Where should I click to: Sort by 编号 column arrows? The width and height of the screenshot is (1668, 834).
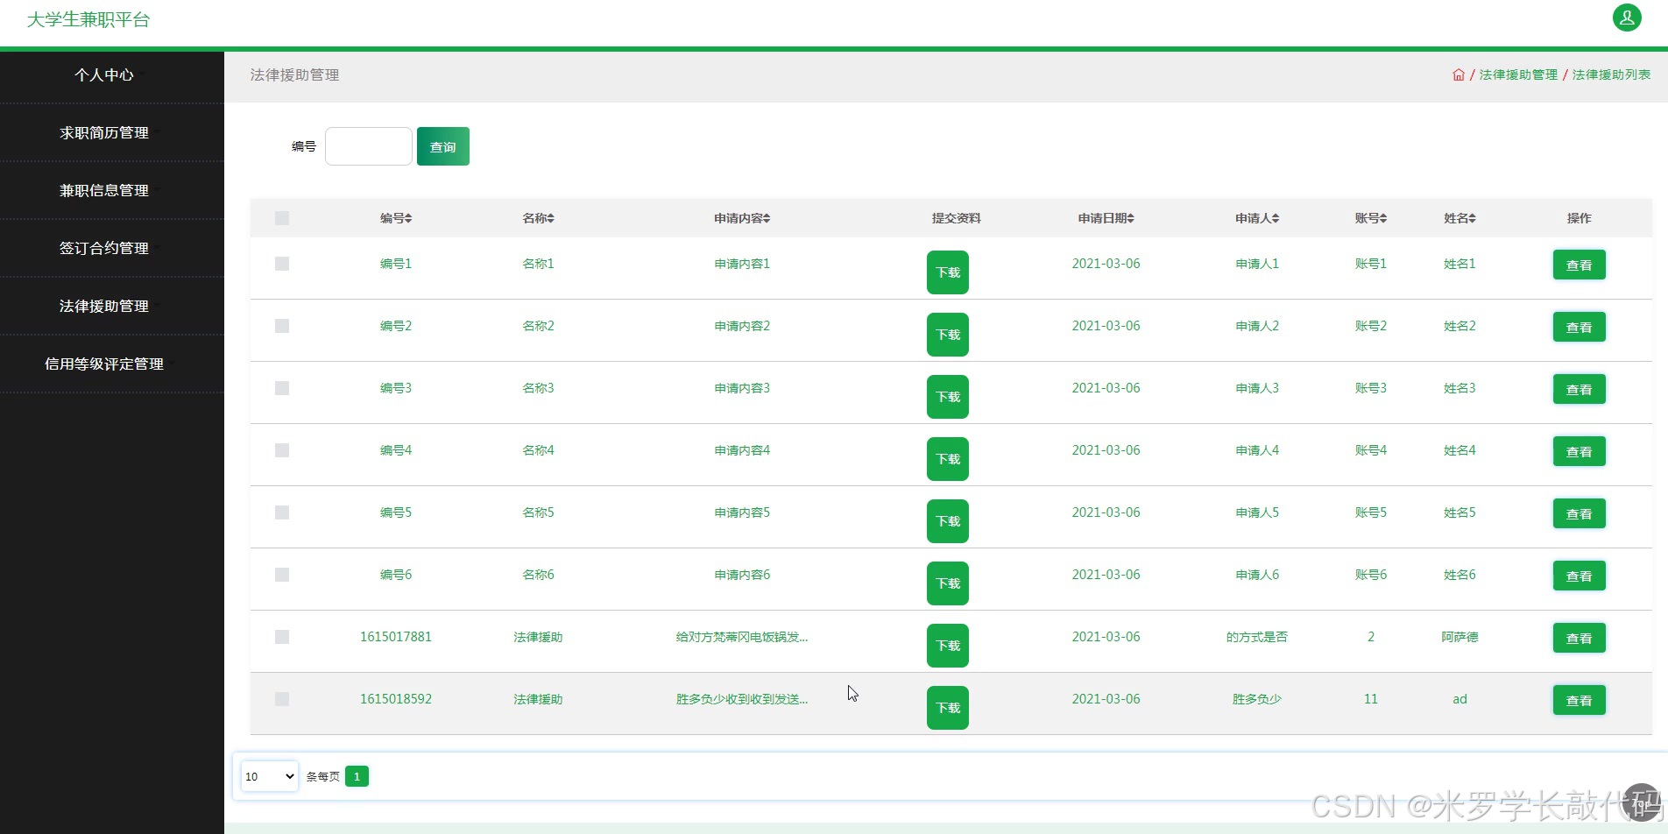(x=408, y=218)
